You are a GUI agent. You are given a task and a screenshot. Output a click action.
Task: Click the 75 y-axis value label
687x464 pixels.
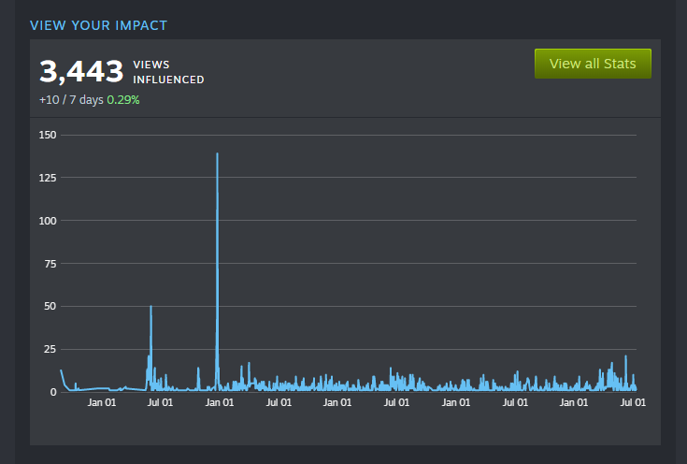coord(50,264)
